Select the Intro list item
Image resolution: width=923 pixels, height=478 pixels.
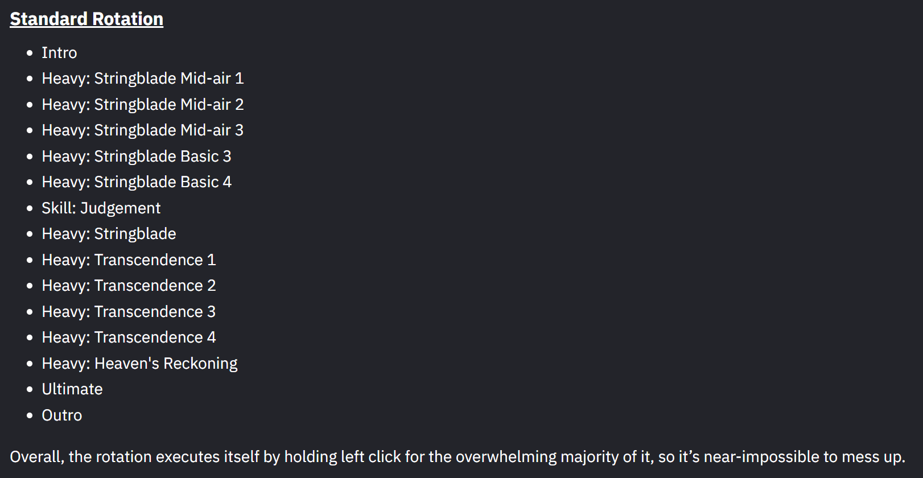(x=59, y=52)
